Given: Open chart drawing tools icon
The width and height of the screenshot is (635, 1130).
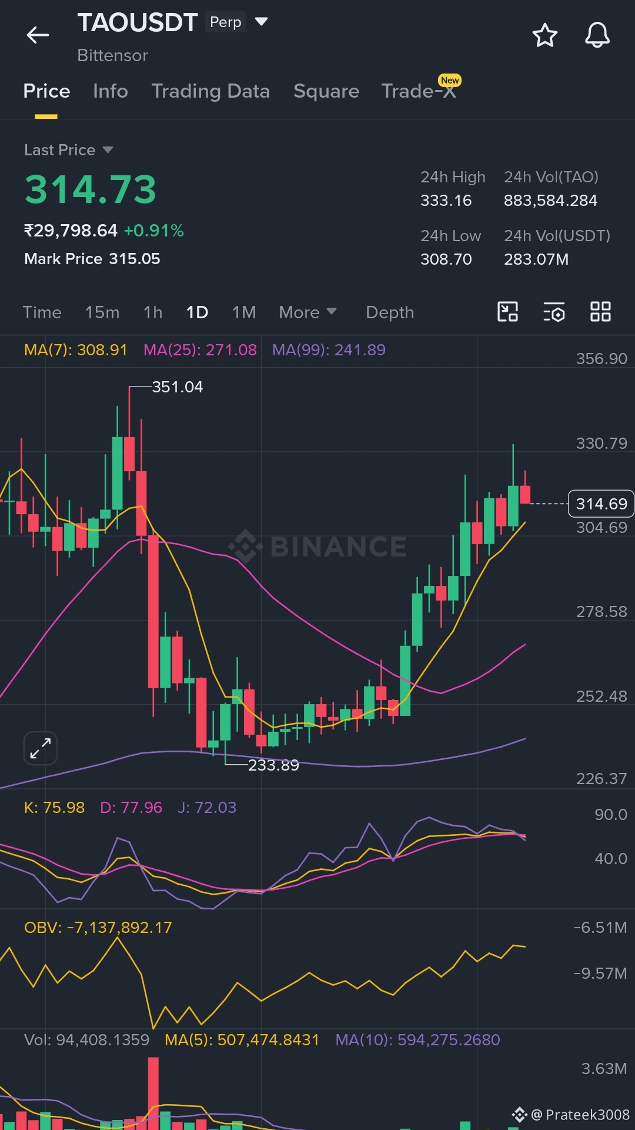Looking at the screenshot, I should click(508, 312).
